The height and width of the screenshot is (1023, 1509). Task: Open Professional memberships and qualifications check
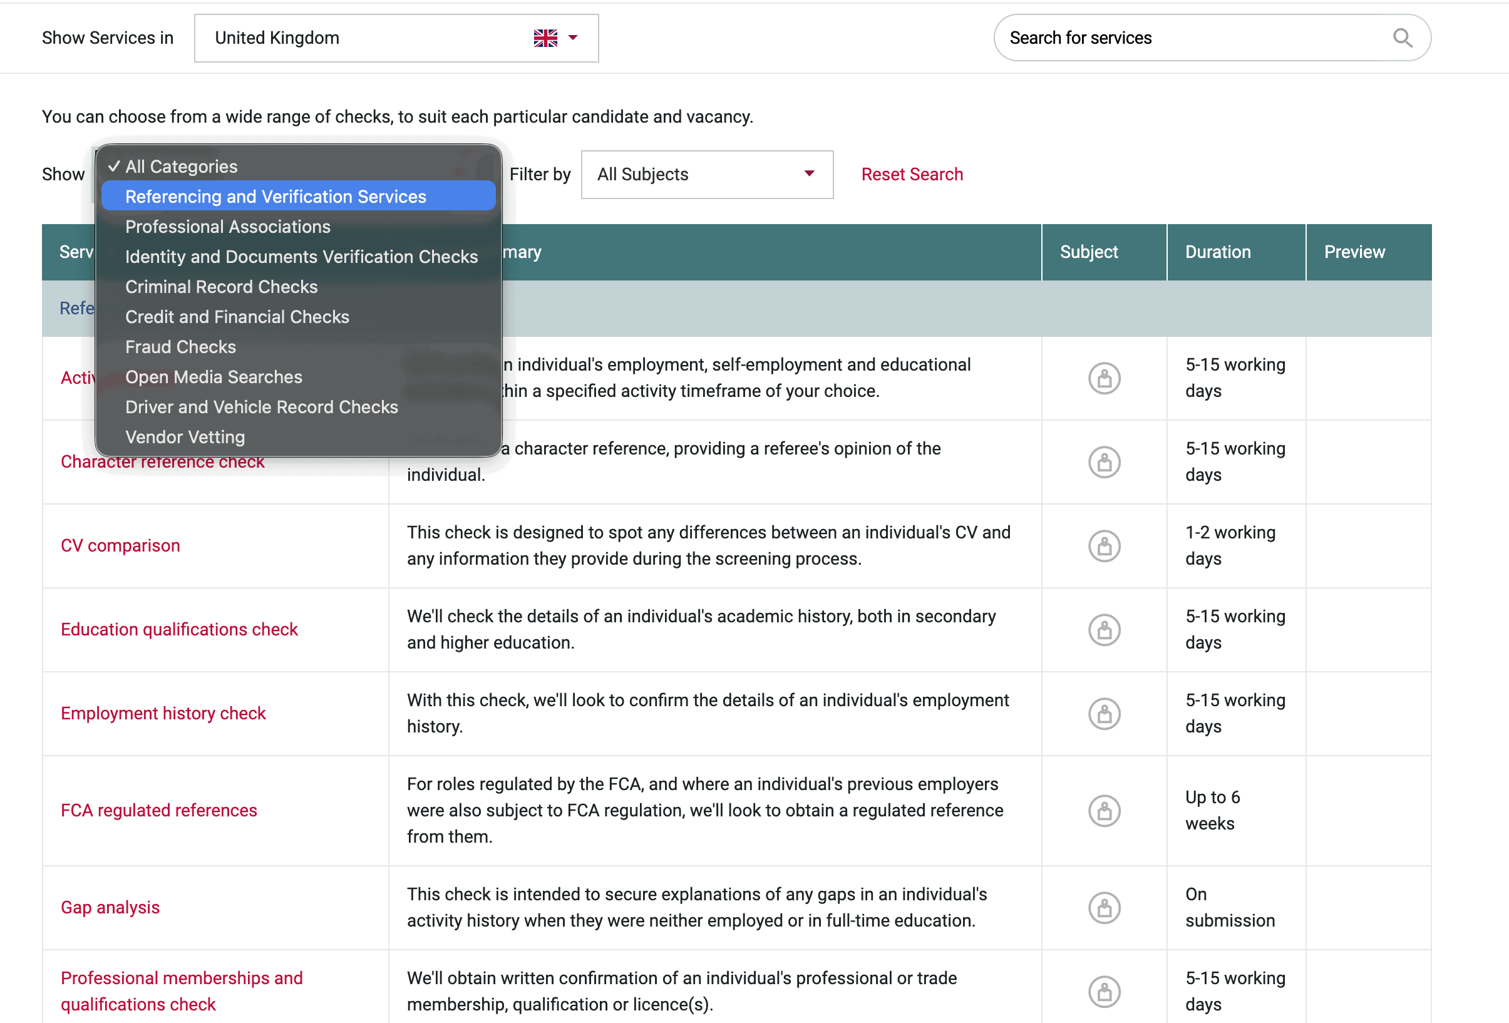click(x=181, y=991)
